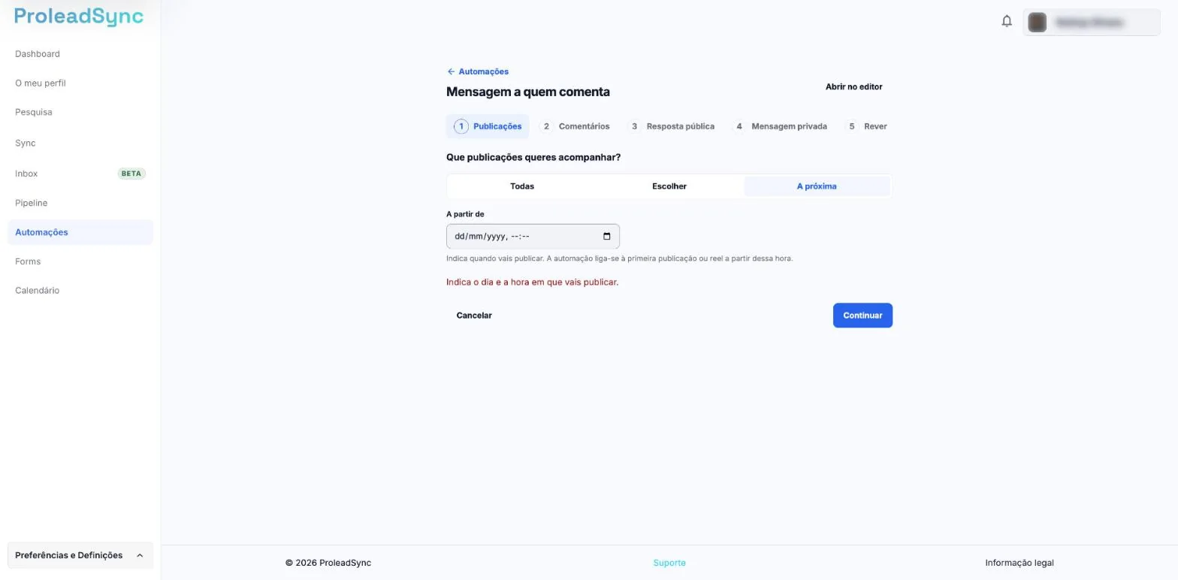Click the ProleadSync logo
Image resolution: width=1178 pixels, height=580 pixels.
79,17
